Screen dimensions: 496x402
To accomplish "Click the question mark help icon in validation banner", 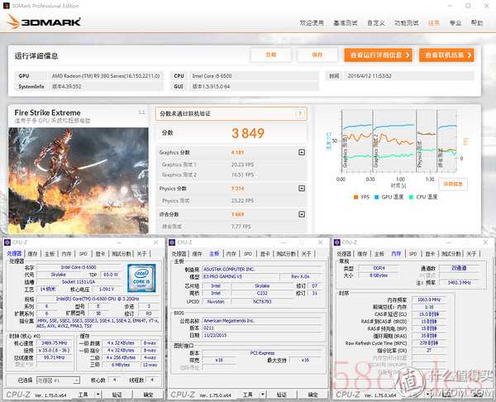I will point(299,113).
